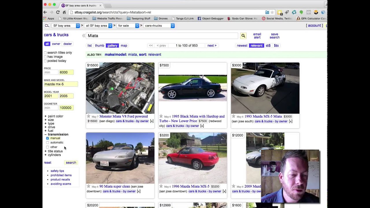Image resolution: width=370 pixels, height=208 pixels.
Task: Click the double chevron left of search box
Action: click(84, 36)
